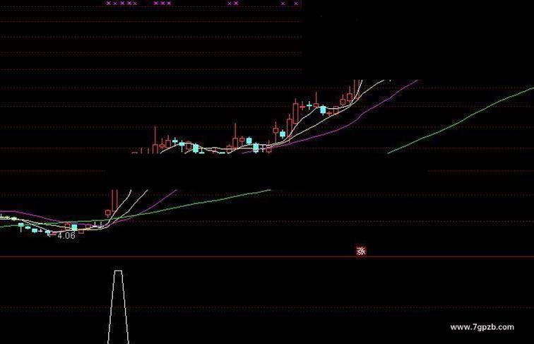534x344 pixels.
Task: Select the rightmost purple X marker at top
Action: pos(296,4)
